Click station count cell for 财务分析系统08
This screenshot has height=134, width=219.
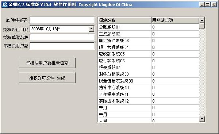175,74
